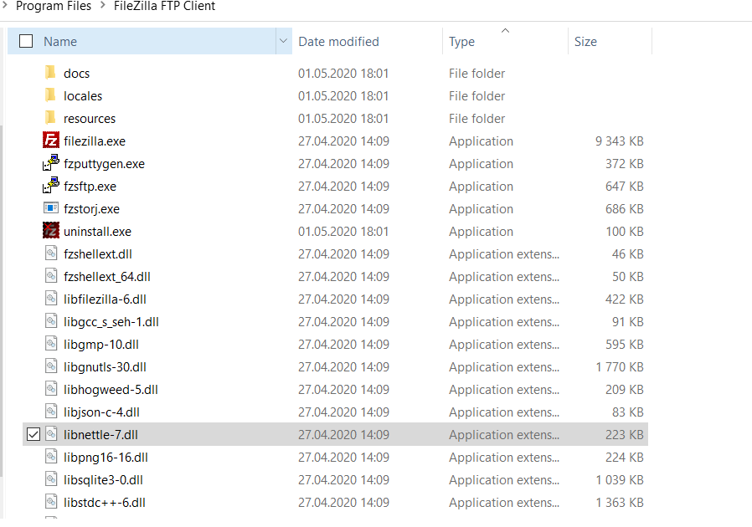
Task: Select the locales folder name
Action: pos(83,96)
